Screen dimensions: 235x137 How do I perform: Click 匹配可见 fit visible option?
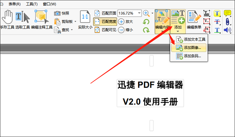(x=105, y=30)
